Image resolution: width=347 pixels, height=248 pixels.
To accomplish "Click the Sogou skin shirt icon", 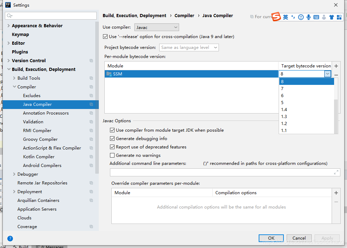I will point(331,17).
